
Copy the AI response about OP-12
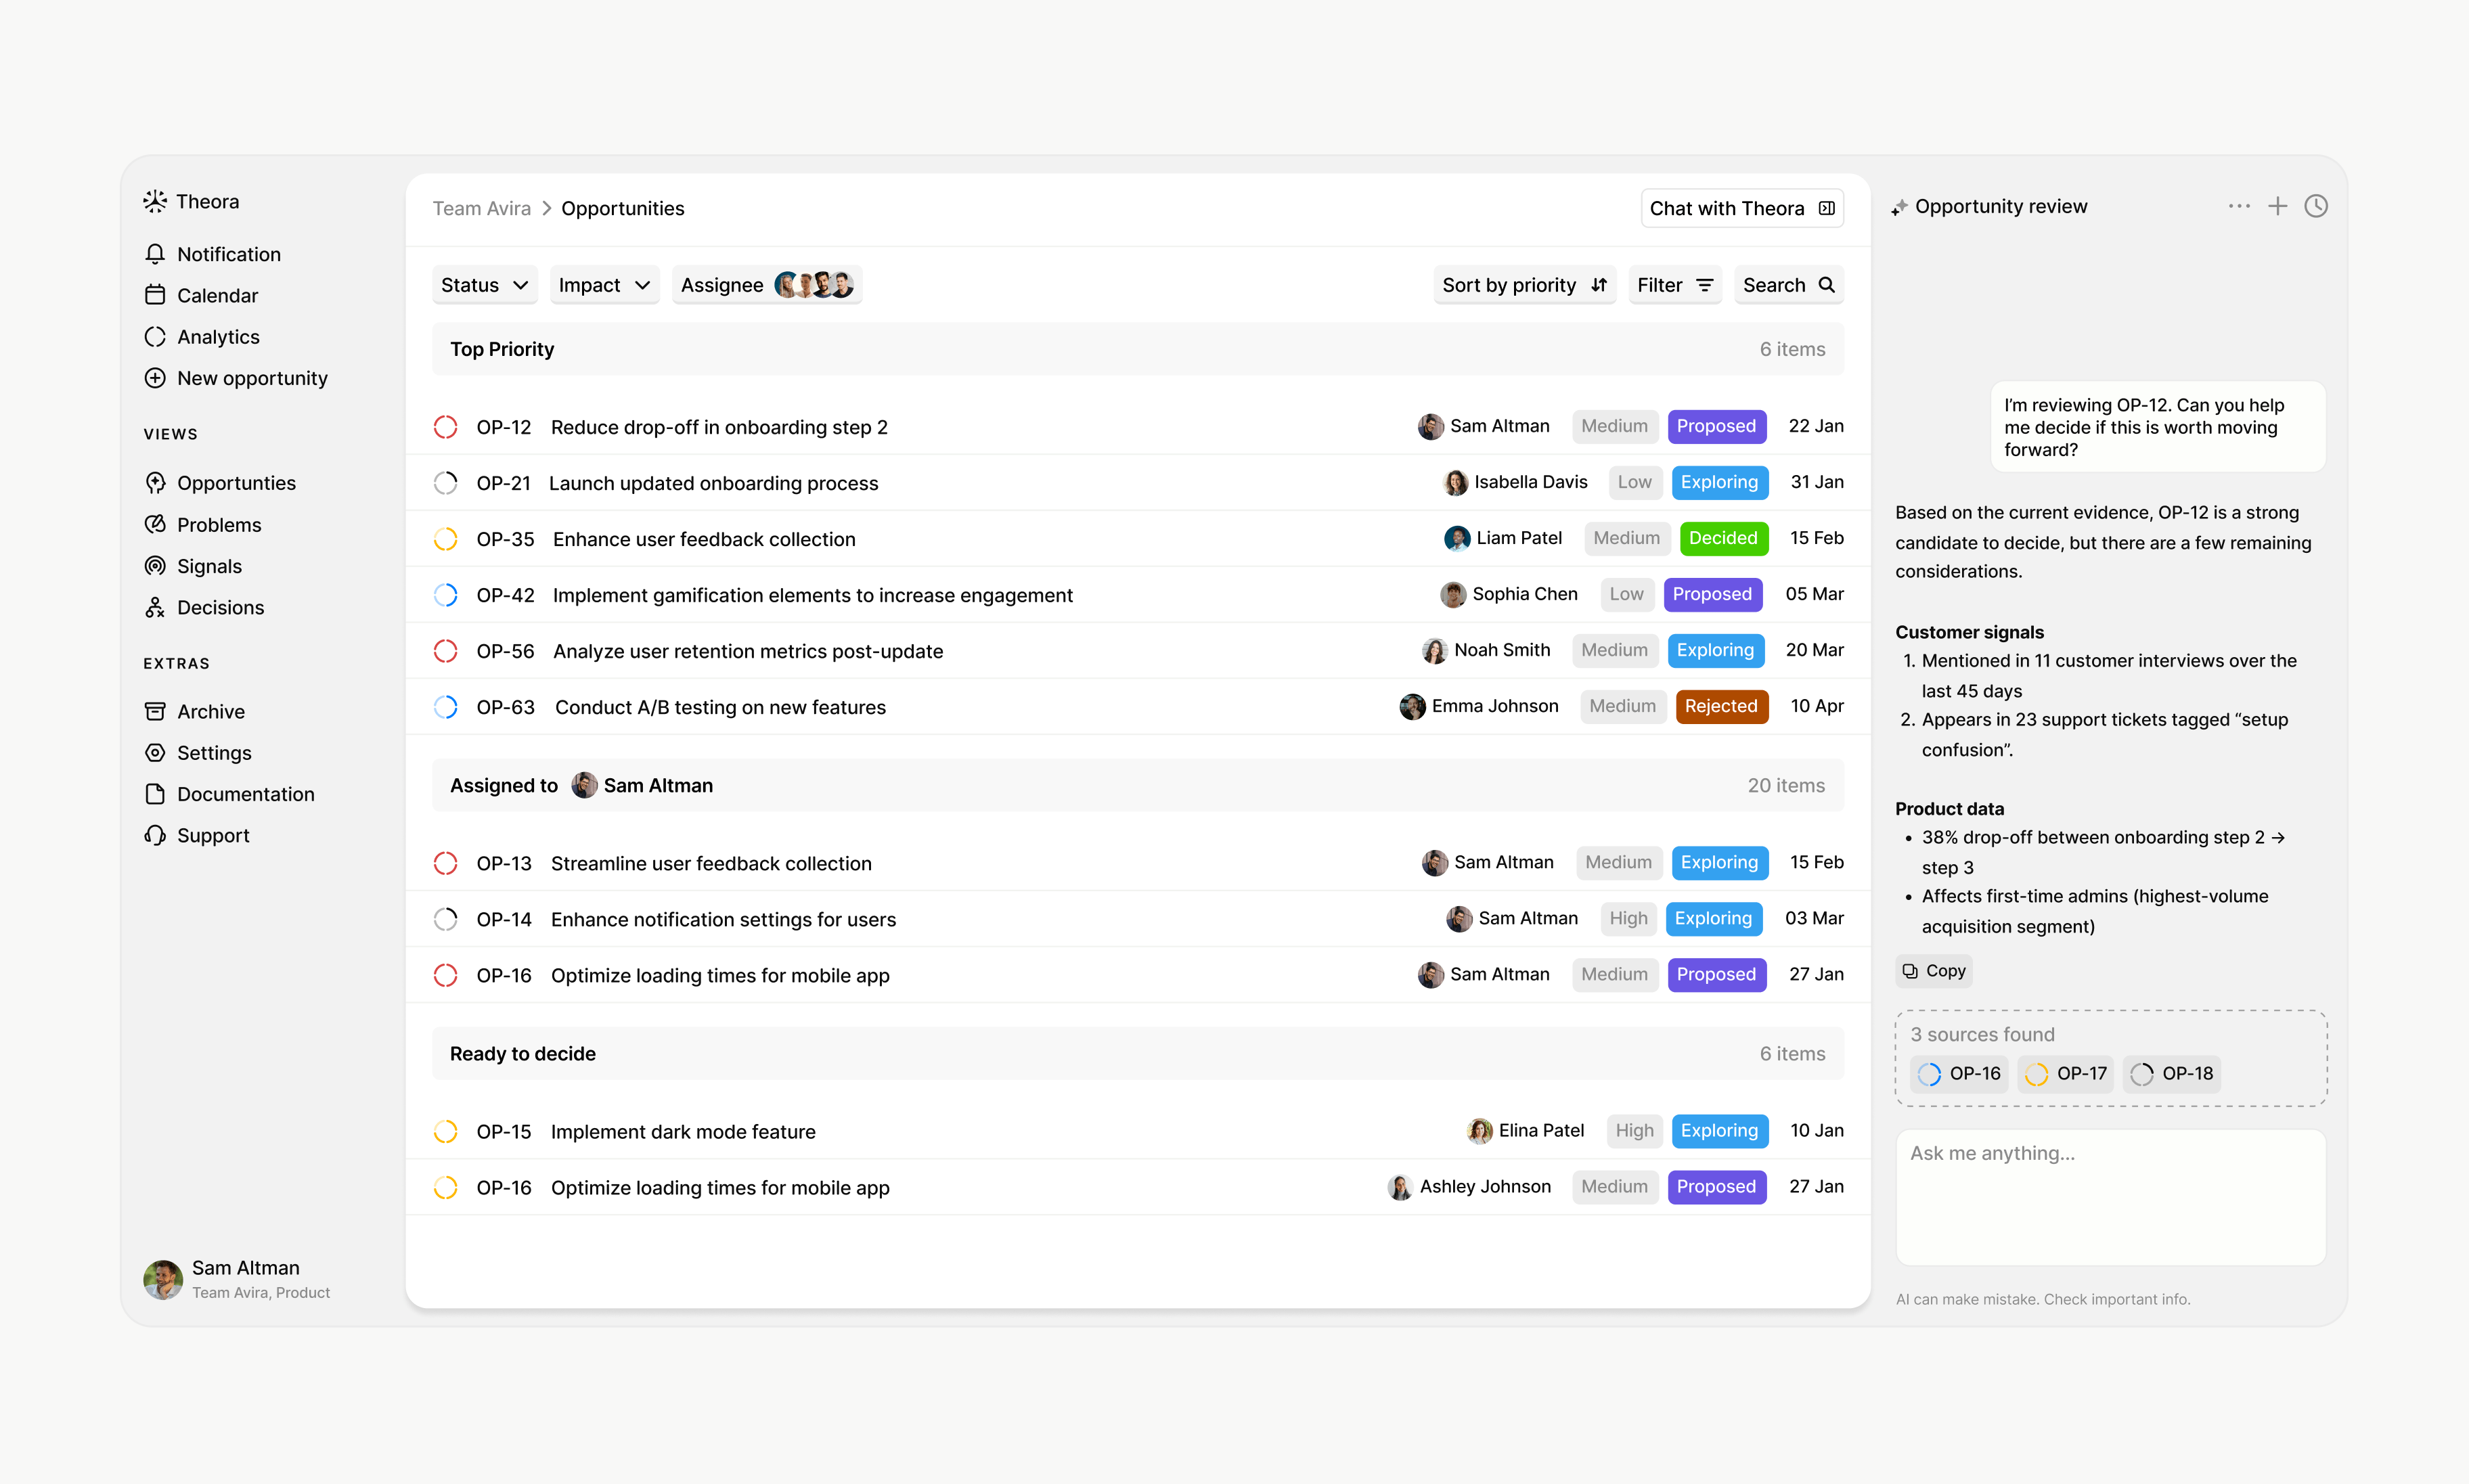pyautogui.click(x=1933, y=970)
